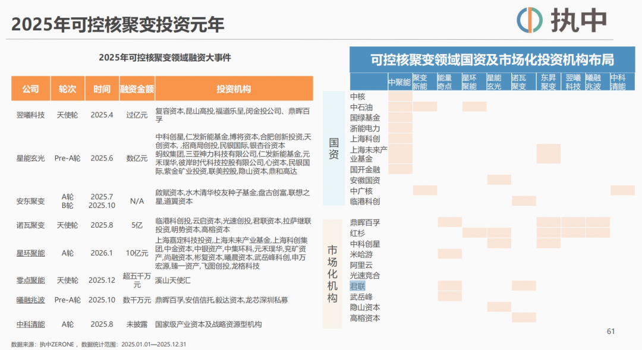The image size is (642, 350).
Task: Click the blue banner 可控核聚变领域国资及市场化投资机构布局
Action: tap(492, 60)
